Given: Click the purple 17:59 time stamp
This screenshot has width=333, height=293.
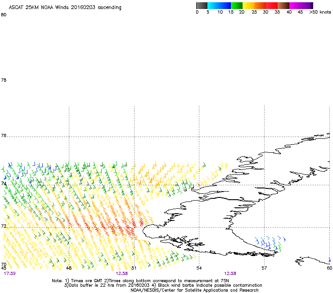Looking at the screenshot, I should [9, 273].
